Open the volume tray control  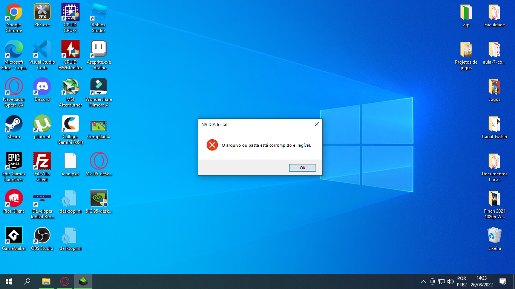click(451, 281)
